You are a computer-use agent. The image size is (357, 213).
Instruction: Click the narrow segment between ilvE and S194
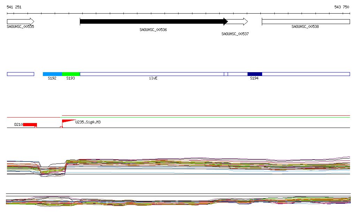[x=226, y=74]
